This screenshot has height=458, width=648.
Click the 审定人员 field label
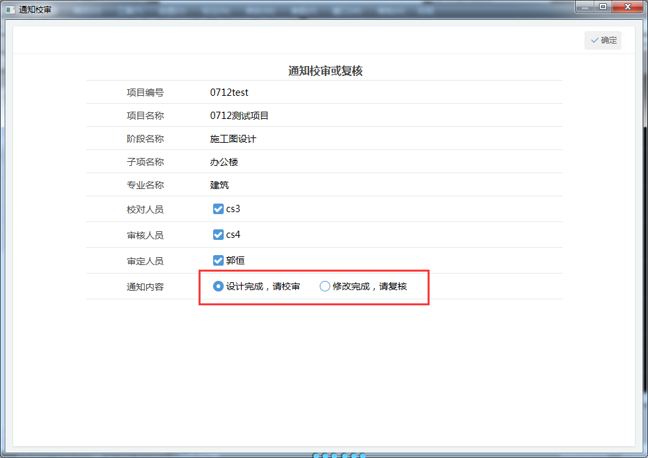click(145, 261)
